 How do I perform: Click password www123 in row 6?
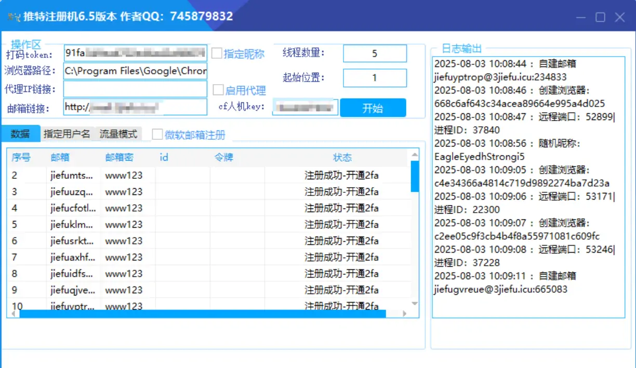124,241
